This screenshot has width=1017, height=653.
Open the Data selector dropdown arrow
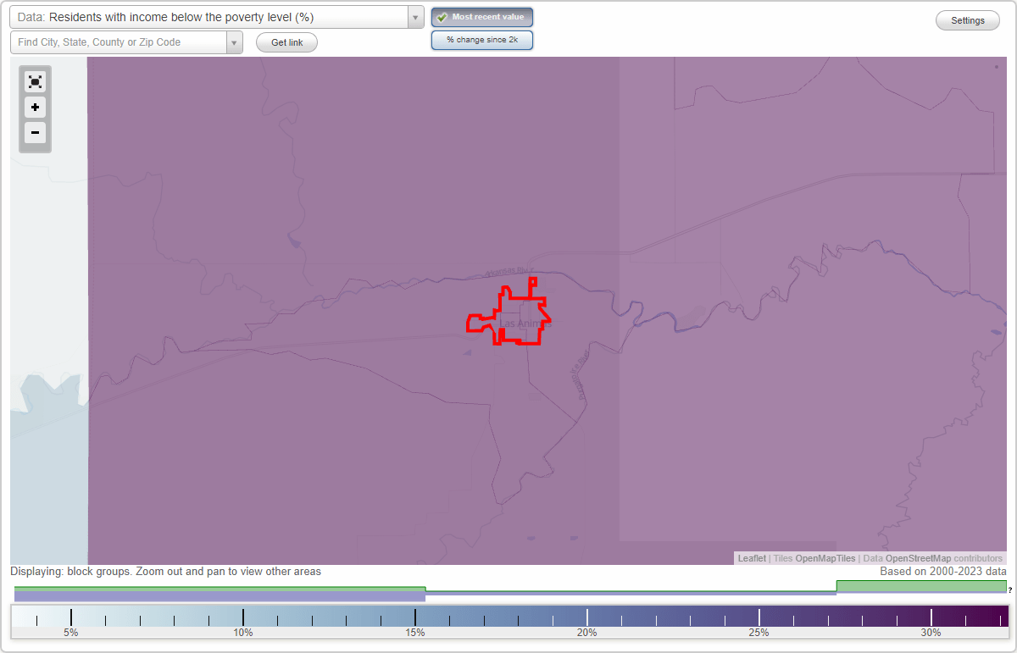[x=414, y=17]
